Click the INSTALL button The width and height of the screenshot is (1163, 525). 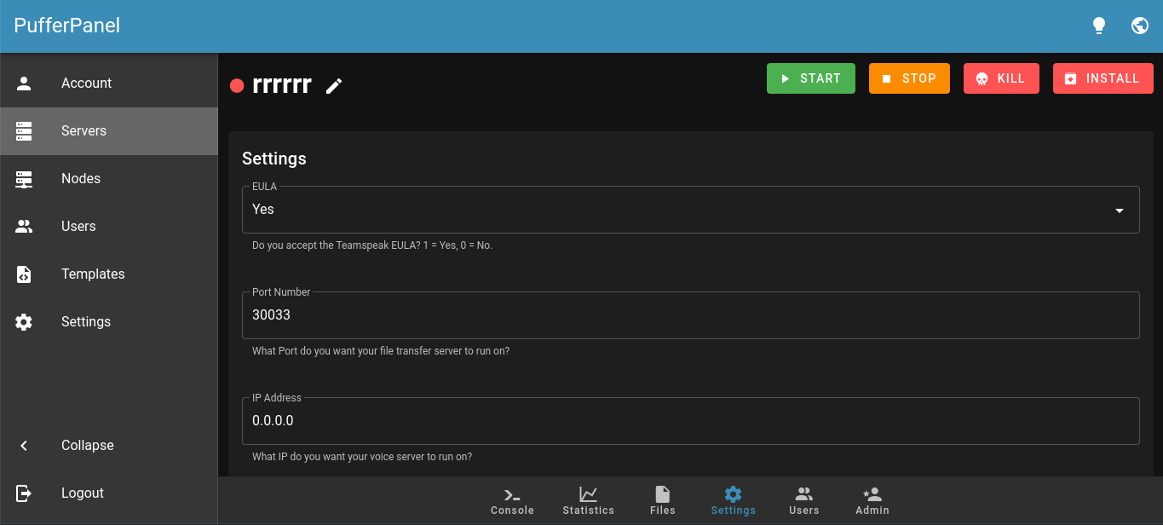pos(1103,78)
